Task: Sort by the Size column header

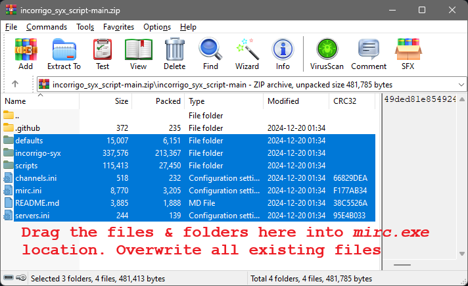Action: (106, 101)
